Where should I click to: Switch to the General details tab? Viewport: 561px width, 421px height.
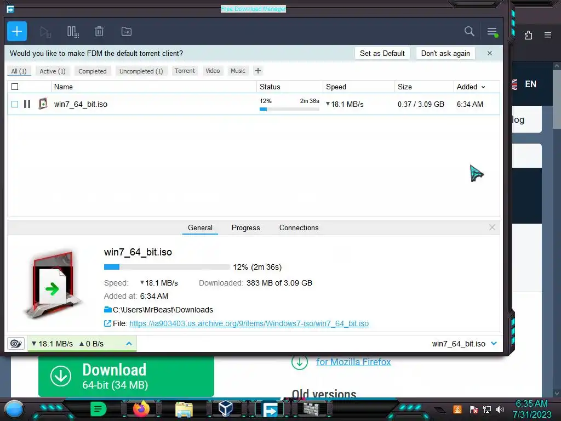(x=200, y=227)
